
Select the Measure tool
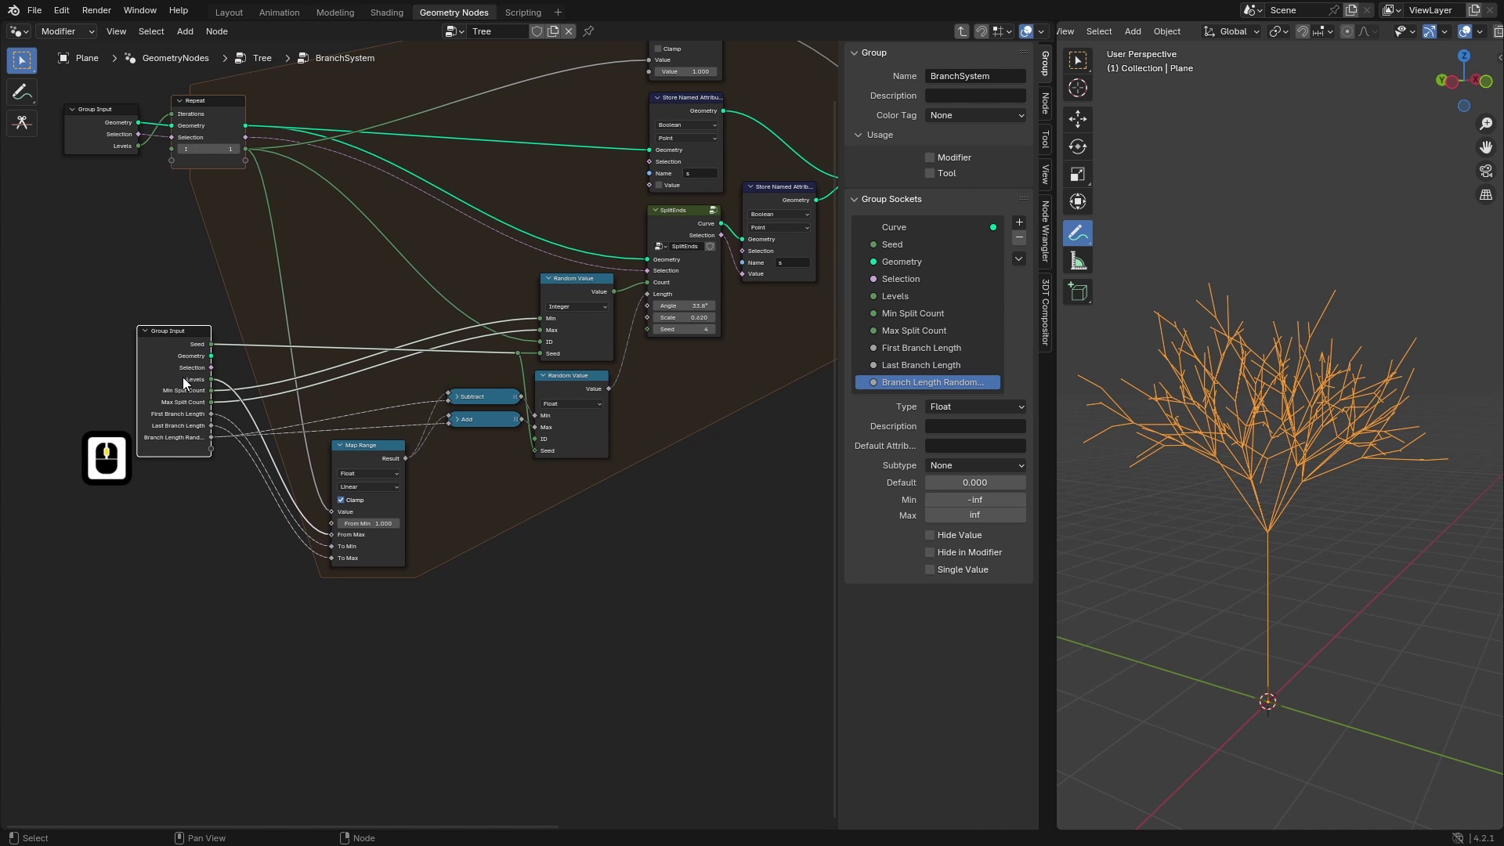(1078, 260)
